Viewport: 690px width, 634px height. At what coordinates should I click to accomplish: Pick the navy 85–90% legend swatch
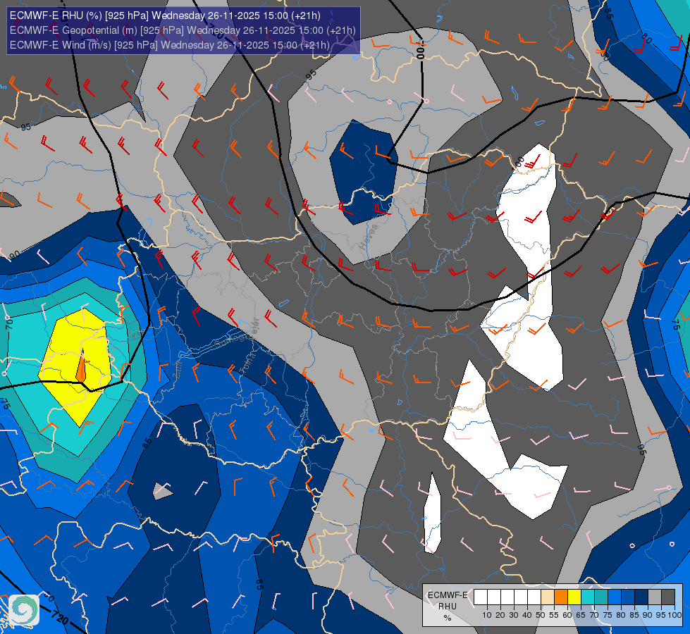[x=641, y=597]
